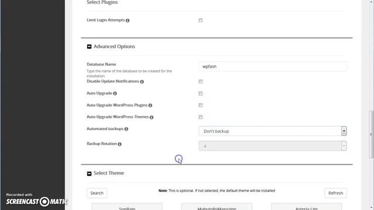Select the MabutolisMagazine theme card
This screenshot has width=374, height=210.
point(217,206)
